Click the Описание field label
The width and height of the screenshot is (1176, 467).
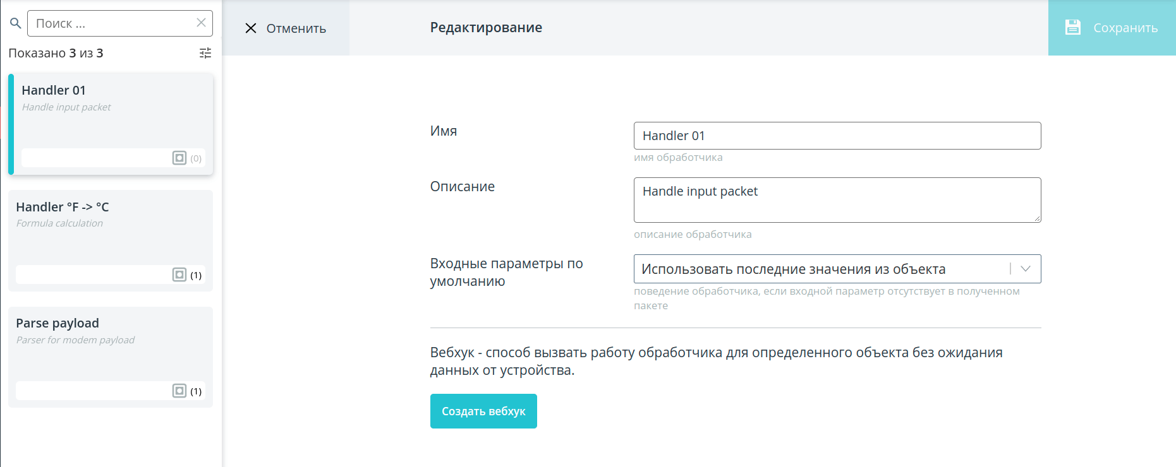tap(463, 186)
